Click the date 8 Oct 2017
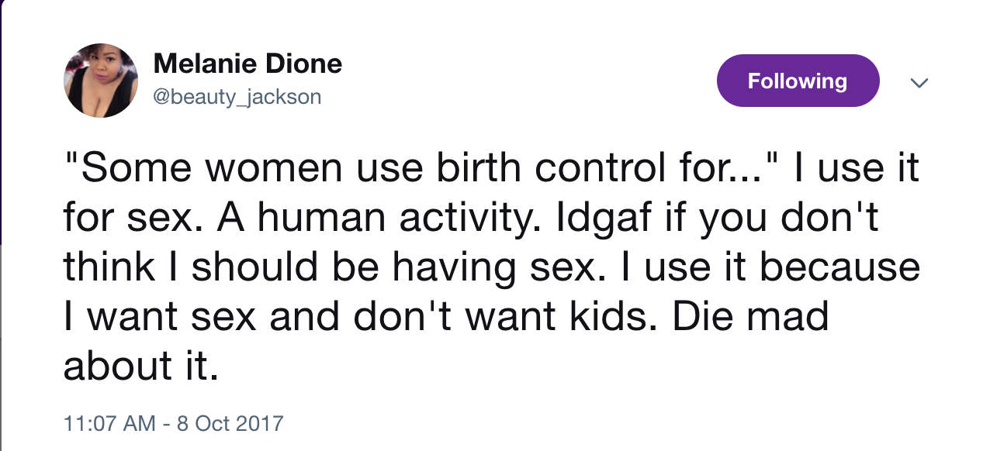 pyautogui.click(x=232, y=424)
